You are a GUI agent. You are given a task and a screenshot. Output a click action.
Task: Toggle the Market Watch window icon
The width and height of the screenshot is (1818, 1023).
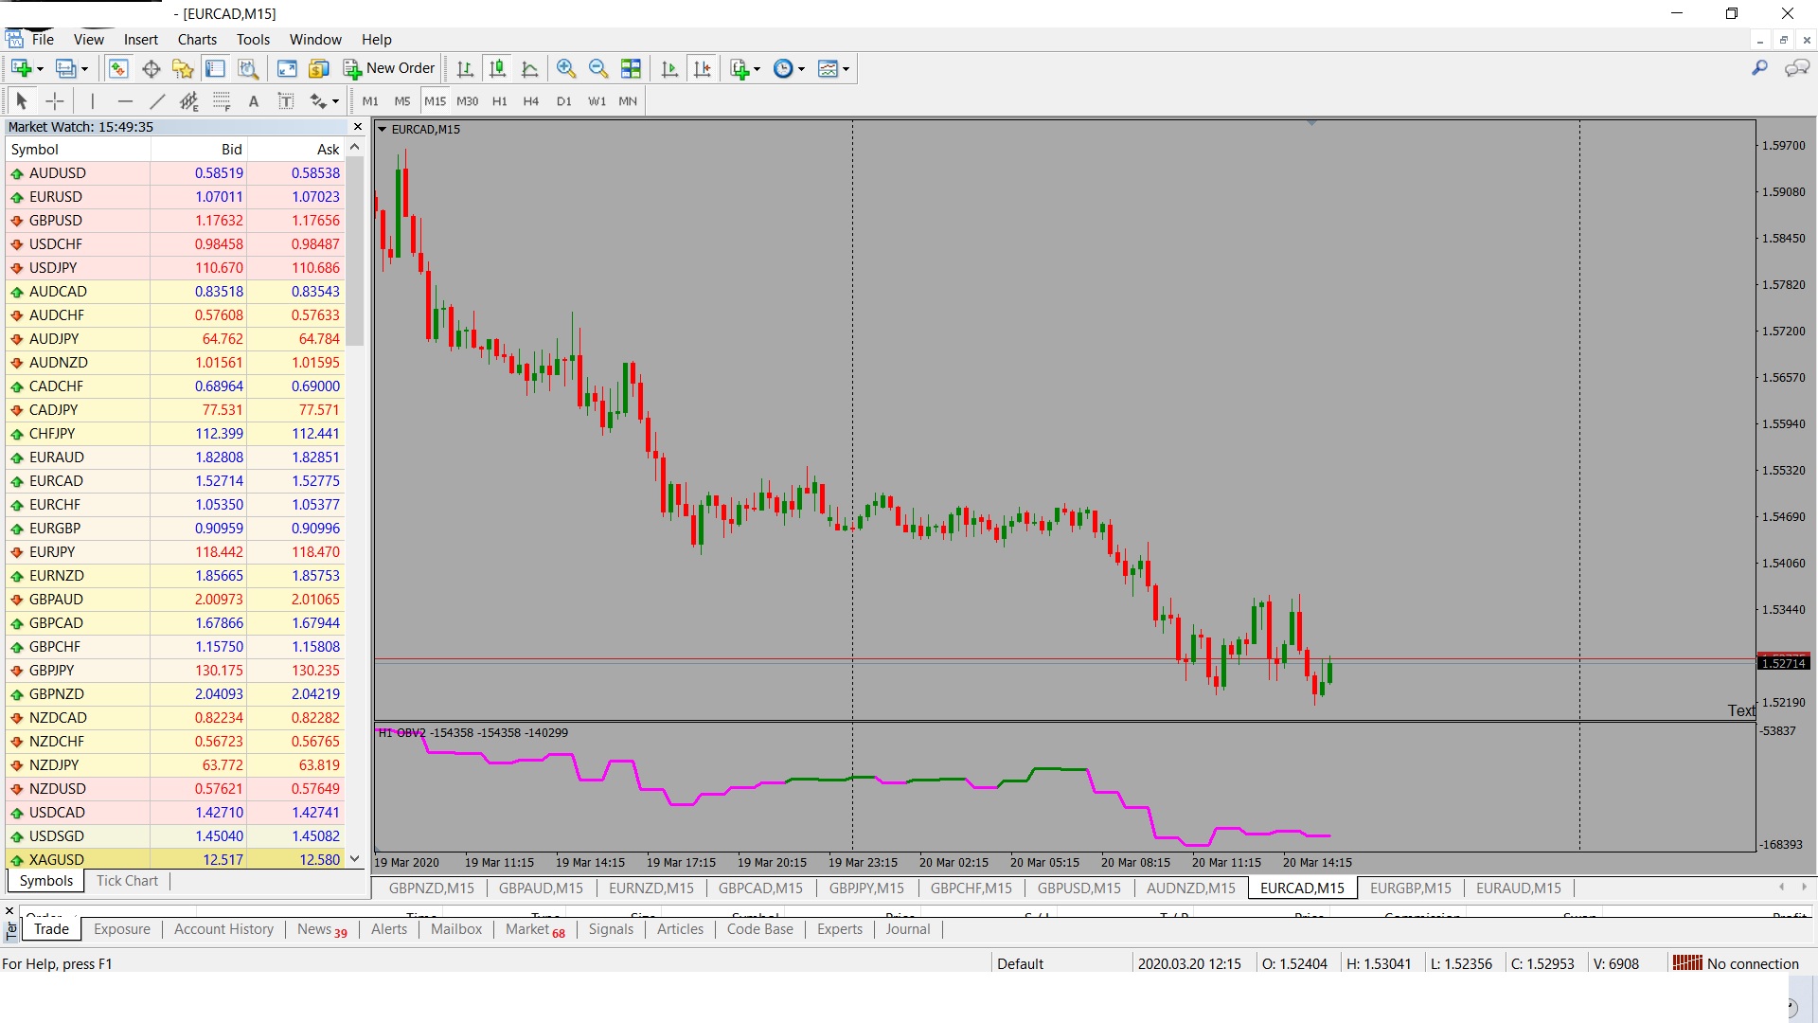[118, 68]
